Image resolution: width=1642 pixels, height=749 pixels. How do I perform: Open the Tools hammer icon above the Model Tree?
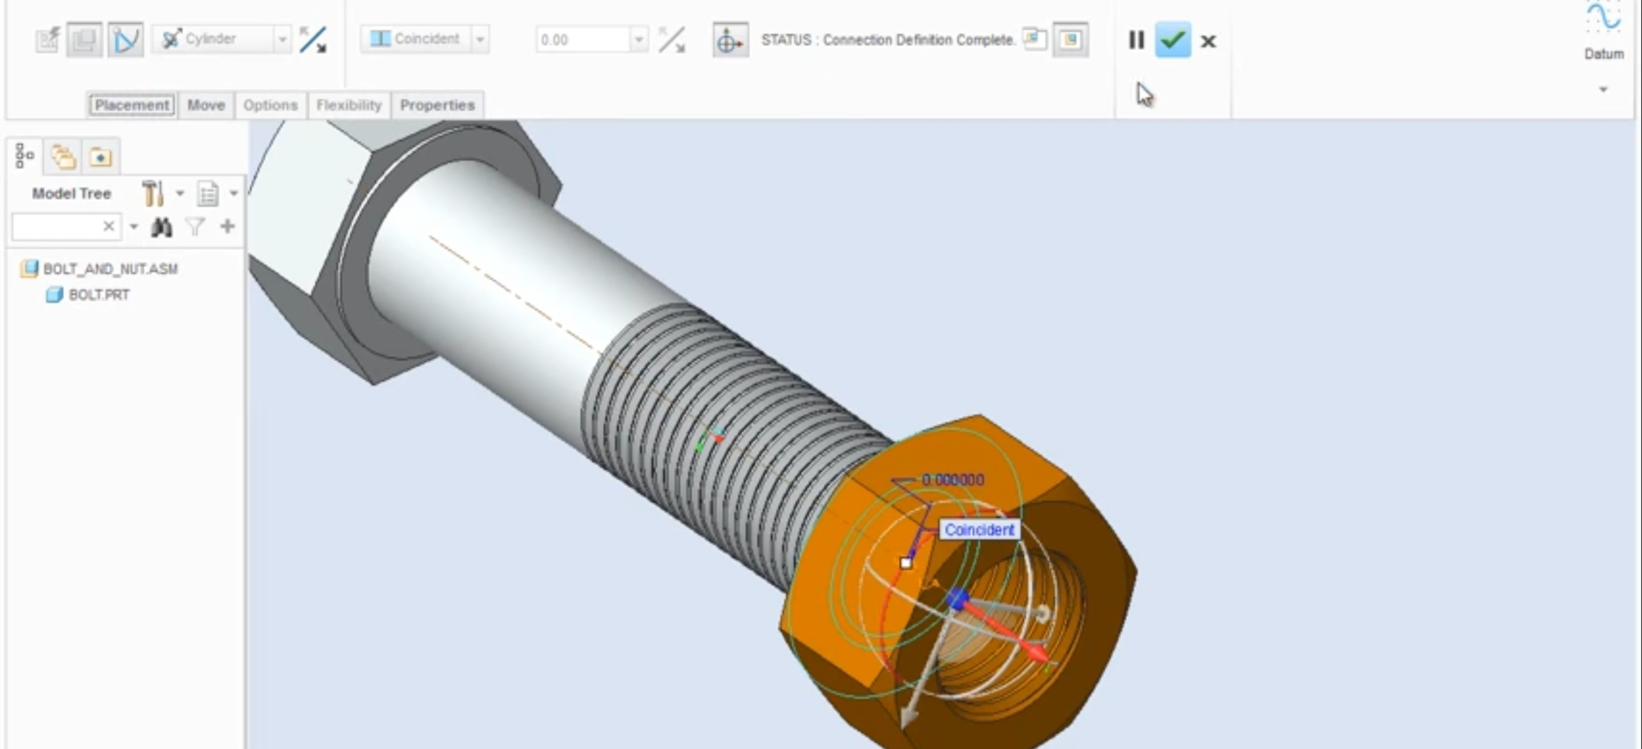pos(152,192)
